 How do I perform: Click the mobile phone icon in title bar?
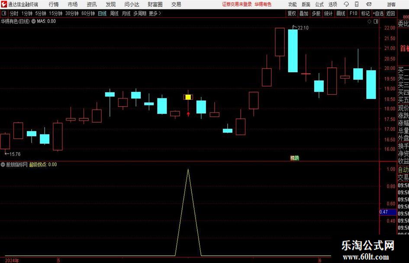click(x=357, y=4)
